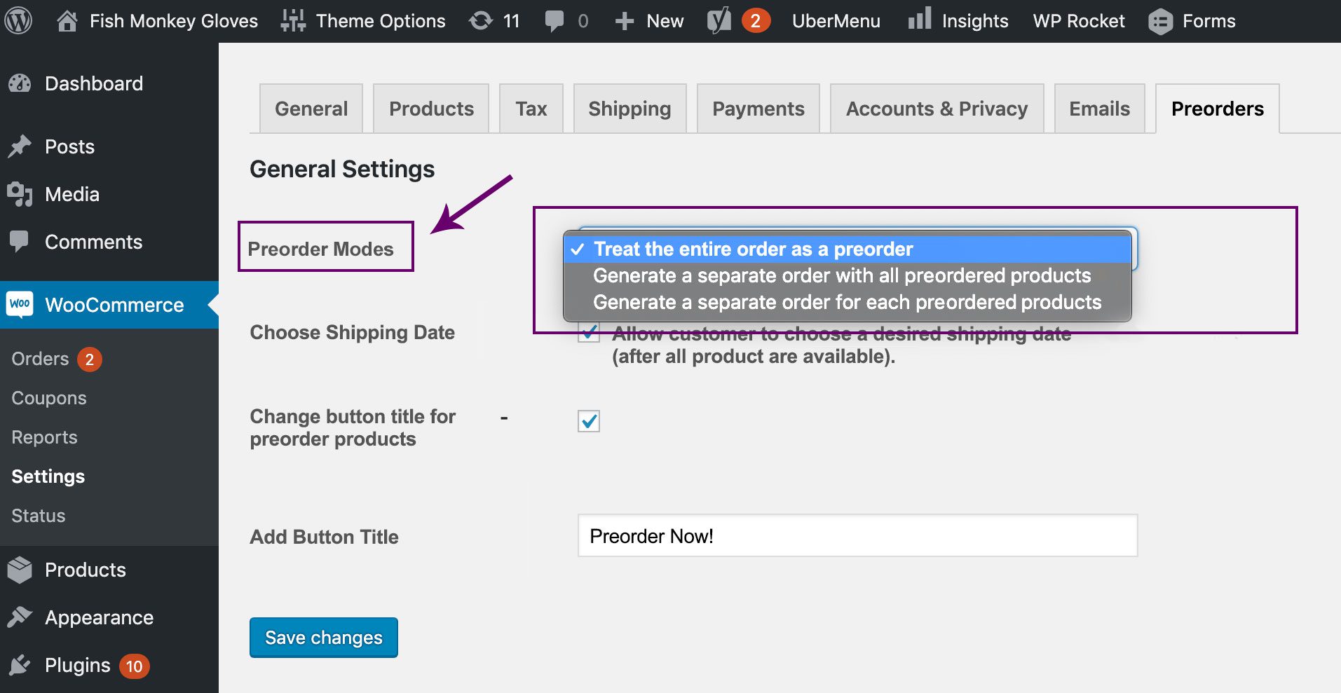Click the Preorder Now! text field

tap(856, 535)
